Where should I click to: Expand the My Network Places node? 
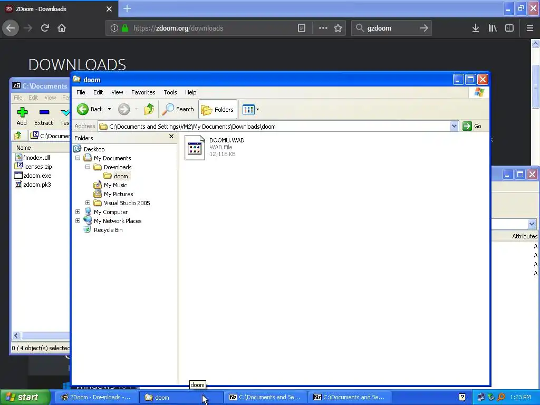click(78, 221)
